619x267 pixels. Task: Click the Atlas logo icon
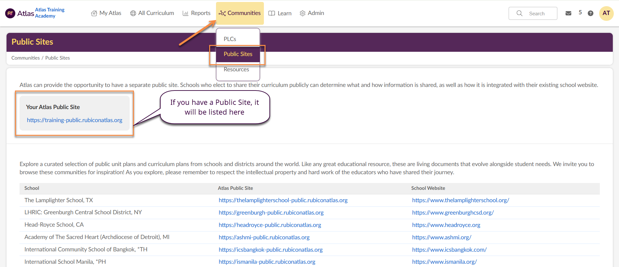click(x=10, y=13)
